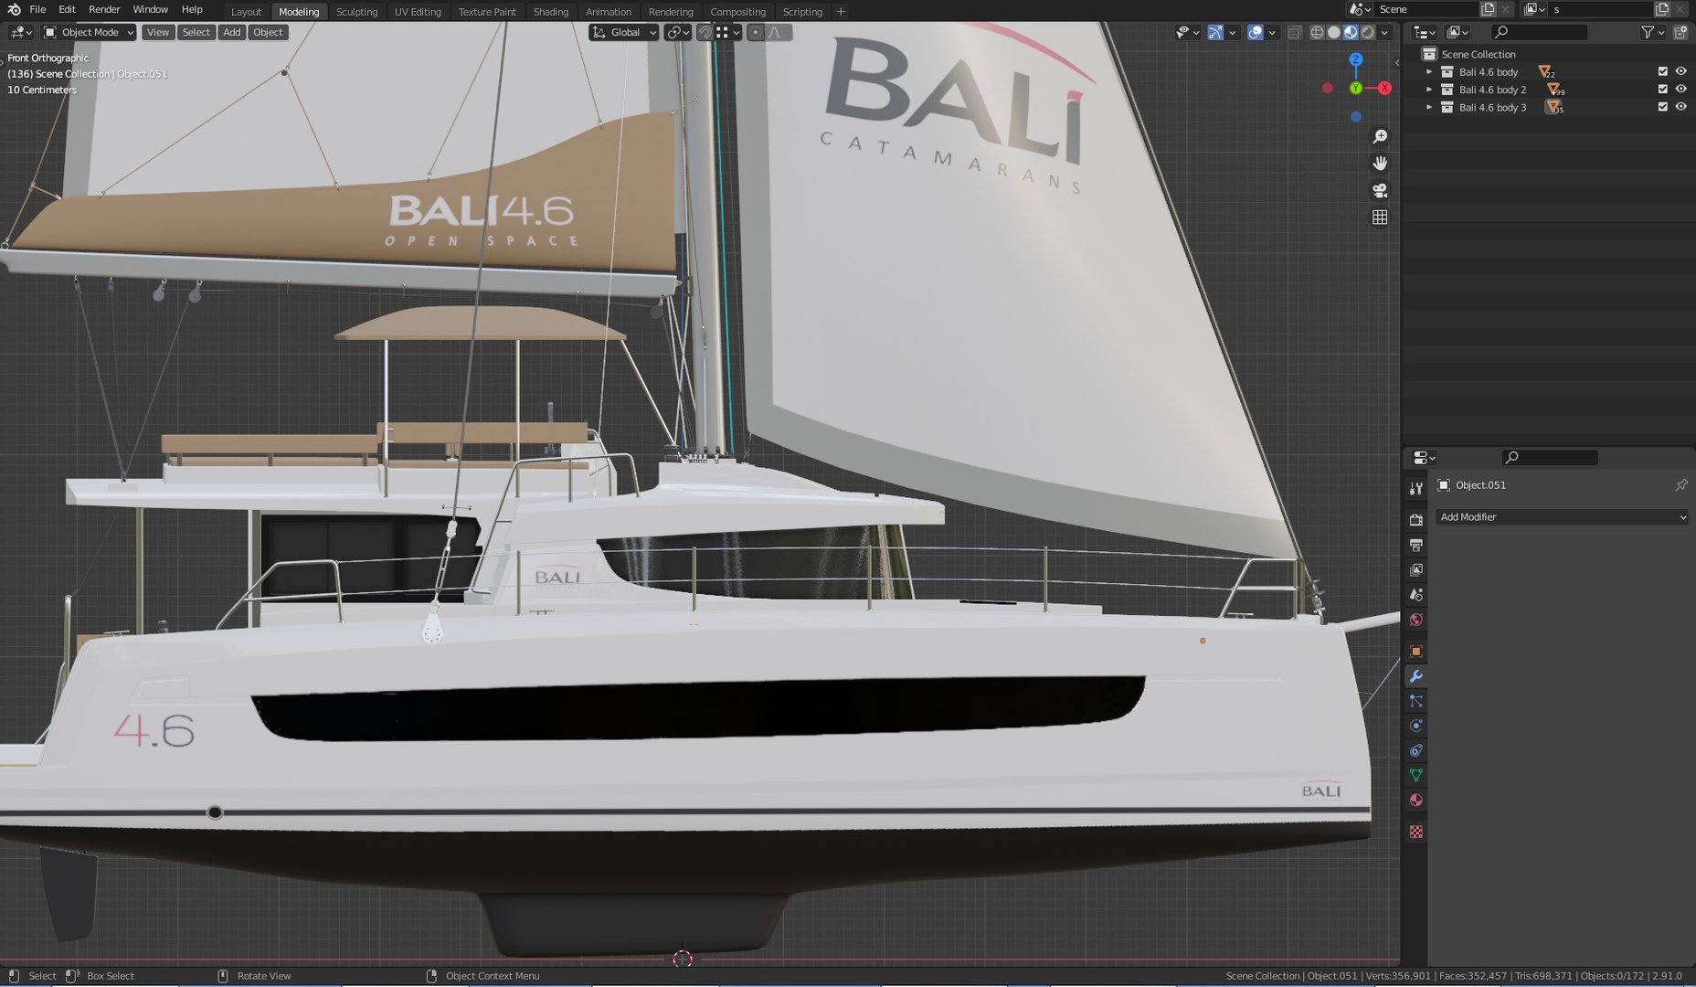Open the viewport View menu
1696x987 pixels.
[158, 32]
